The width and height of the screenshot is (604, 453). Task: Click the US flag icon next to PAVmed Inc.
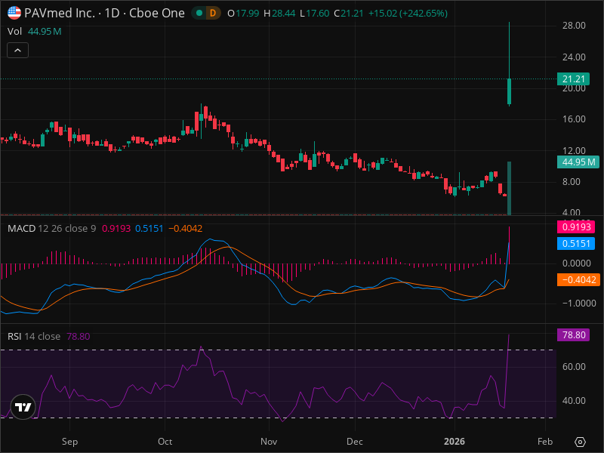[14, 13]
